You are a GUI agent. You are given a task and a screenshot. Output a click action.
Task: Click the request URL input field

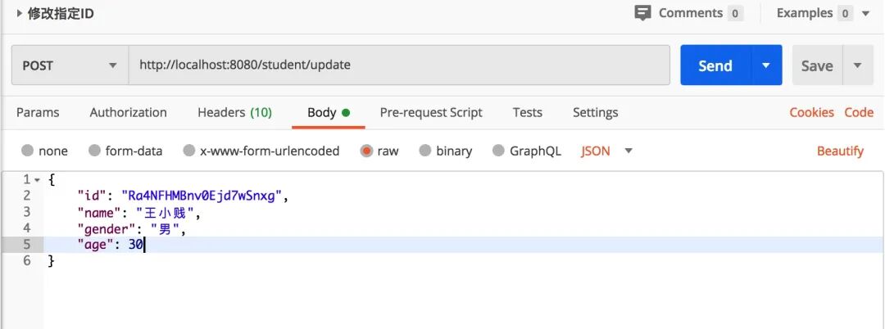(x=399, y=65)
